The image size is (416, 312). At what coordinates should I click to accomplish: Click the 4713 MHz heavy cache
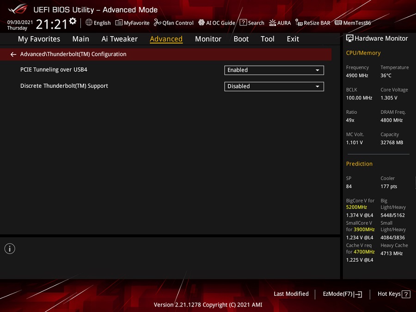(x=392, y=253)
